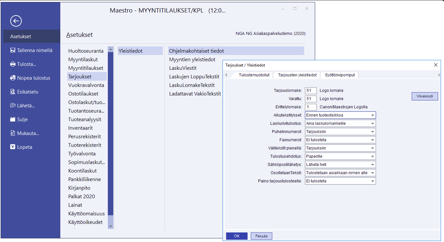Viewport: 444px width, 242px height.
Task: Open the Syöttörivipomput tab
Action: pos(340,75)
